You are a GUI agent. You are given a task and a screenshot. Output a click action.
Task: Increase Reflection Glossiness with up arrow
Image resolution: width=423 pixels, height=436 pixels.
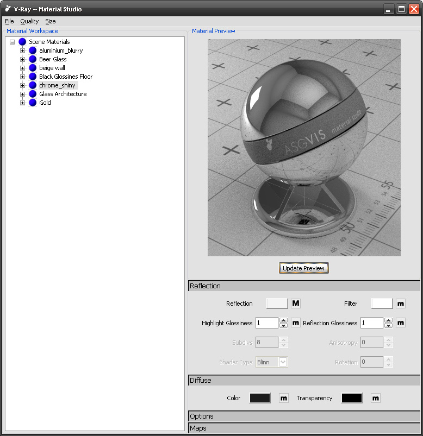388,320
